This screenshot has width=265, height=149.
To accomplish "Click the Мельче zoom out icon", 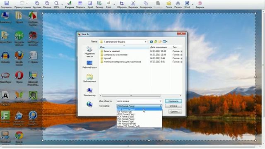I will (x=47, y=3).
